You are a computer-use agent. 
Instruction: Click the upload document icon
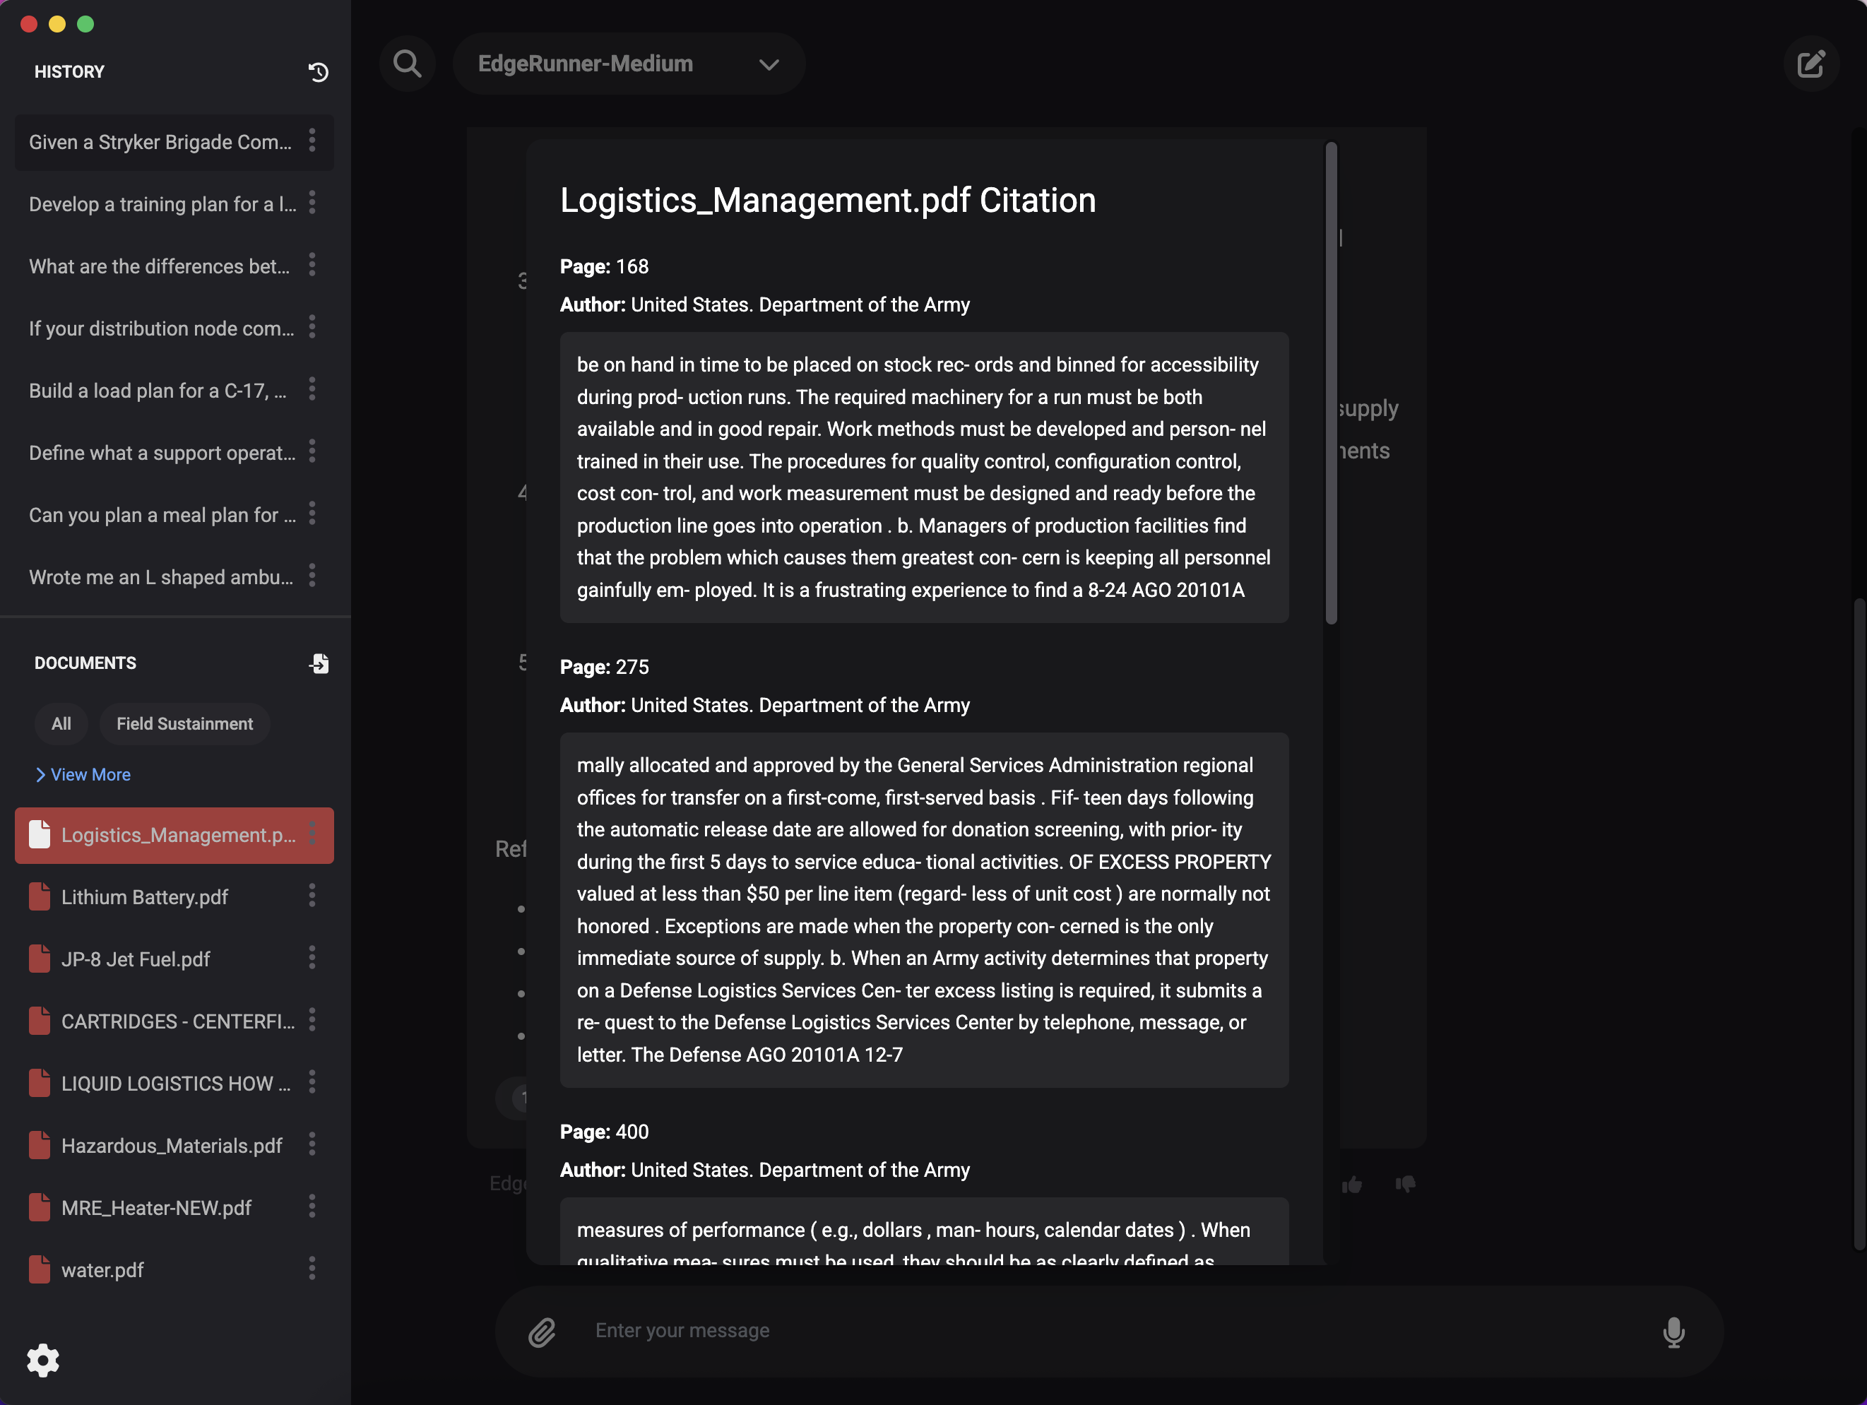318,664
